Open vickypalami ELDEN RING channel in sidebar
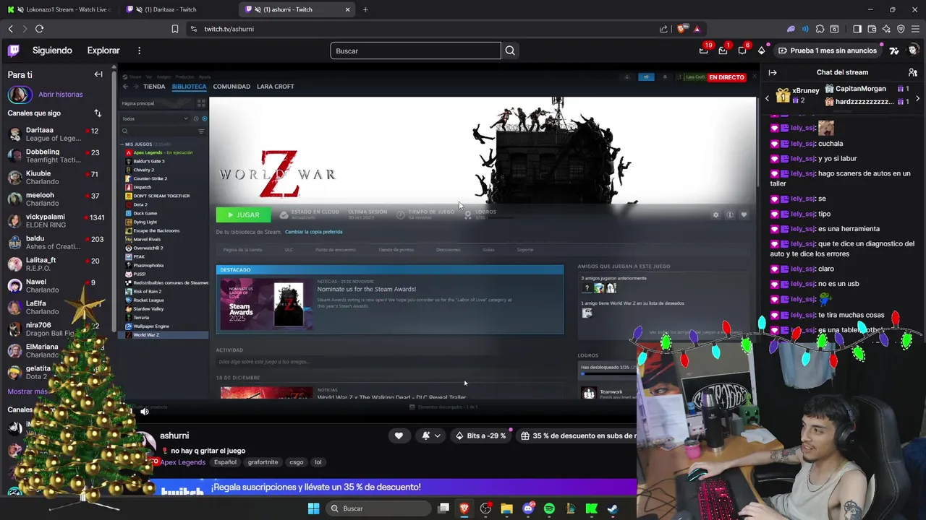This screenshot has width=926, height=520. click(54, 221)
